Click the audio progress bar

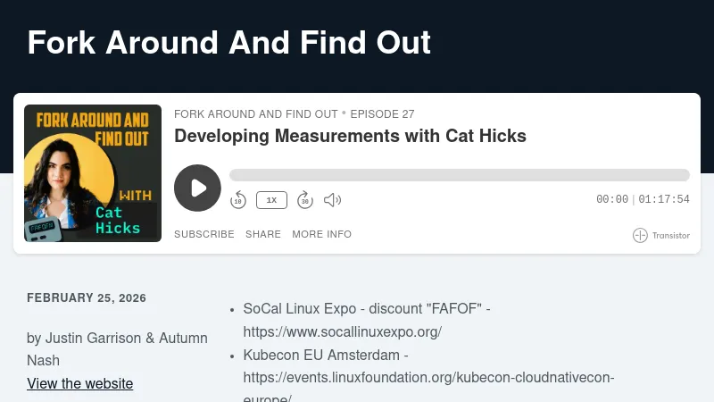(x=459, y=175)
